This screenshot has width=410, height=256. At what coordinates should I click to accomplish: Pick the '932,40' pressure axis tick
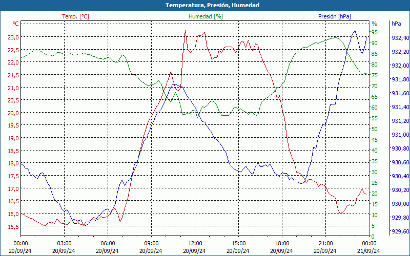(400, 38)
